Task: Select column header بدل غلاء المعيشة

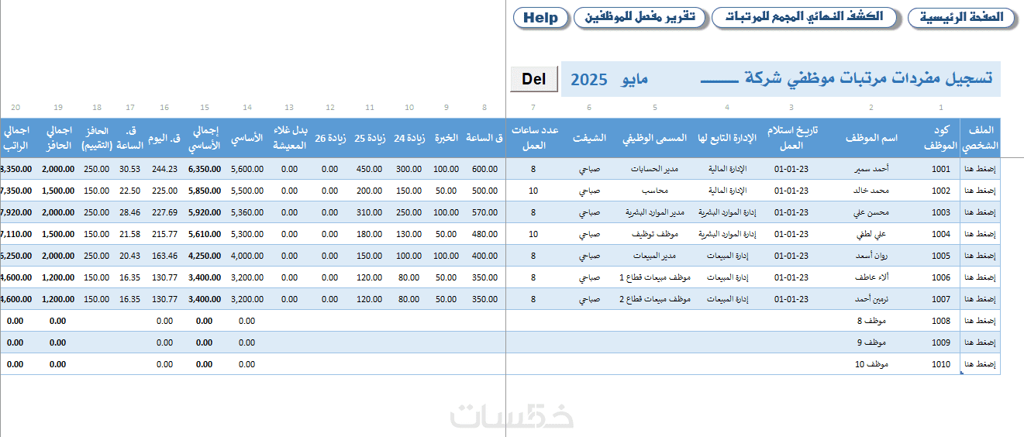Action: [289, 138]
